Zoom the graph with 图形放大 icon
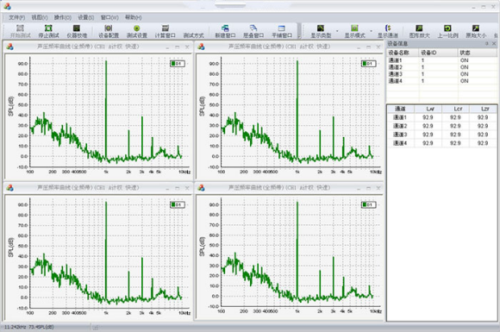Viewport: 500px width, 332px height. (x=419, y=31)
